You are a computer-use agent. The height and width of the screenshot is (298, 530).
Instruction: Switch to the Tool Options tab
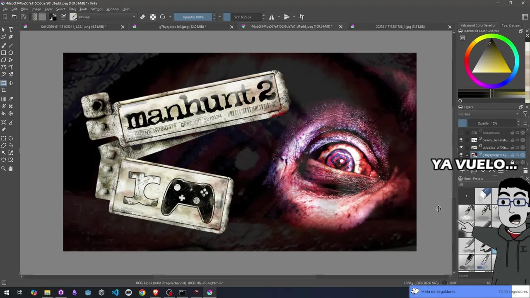(x=511, y=26)
